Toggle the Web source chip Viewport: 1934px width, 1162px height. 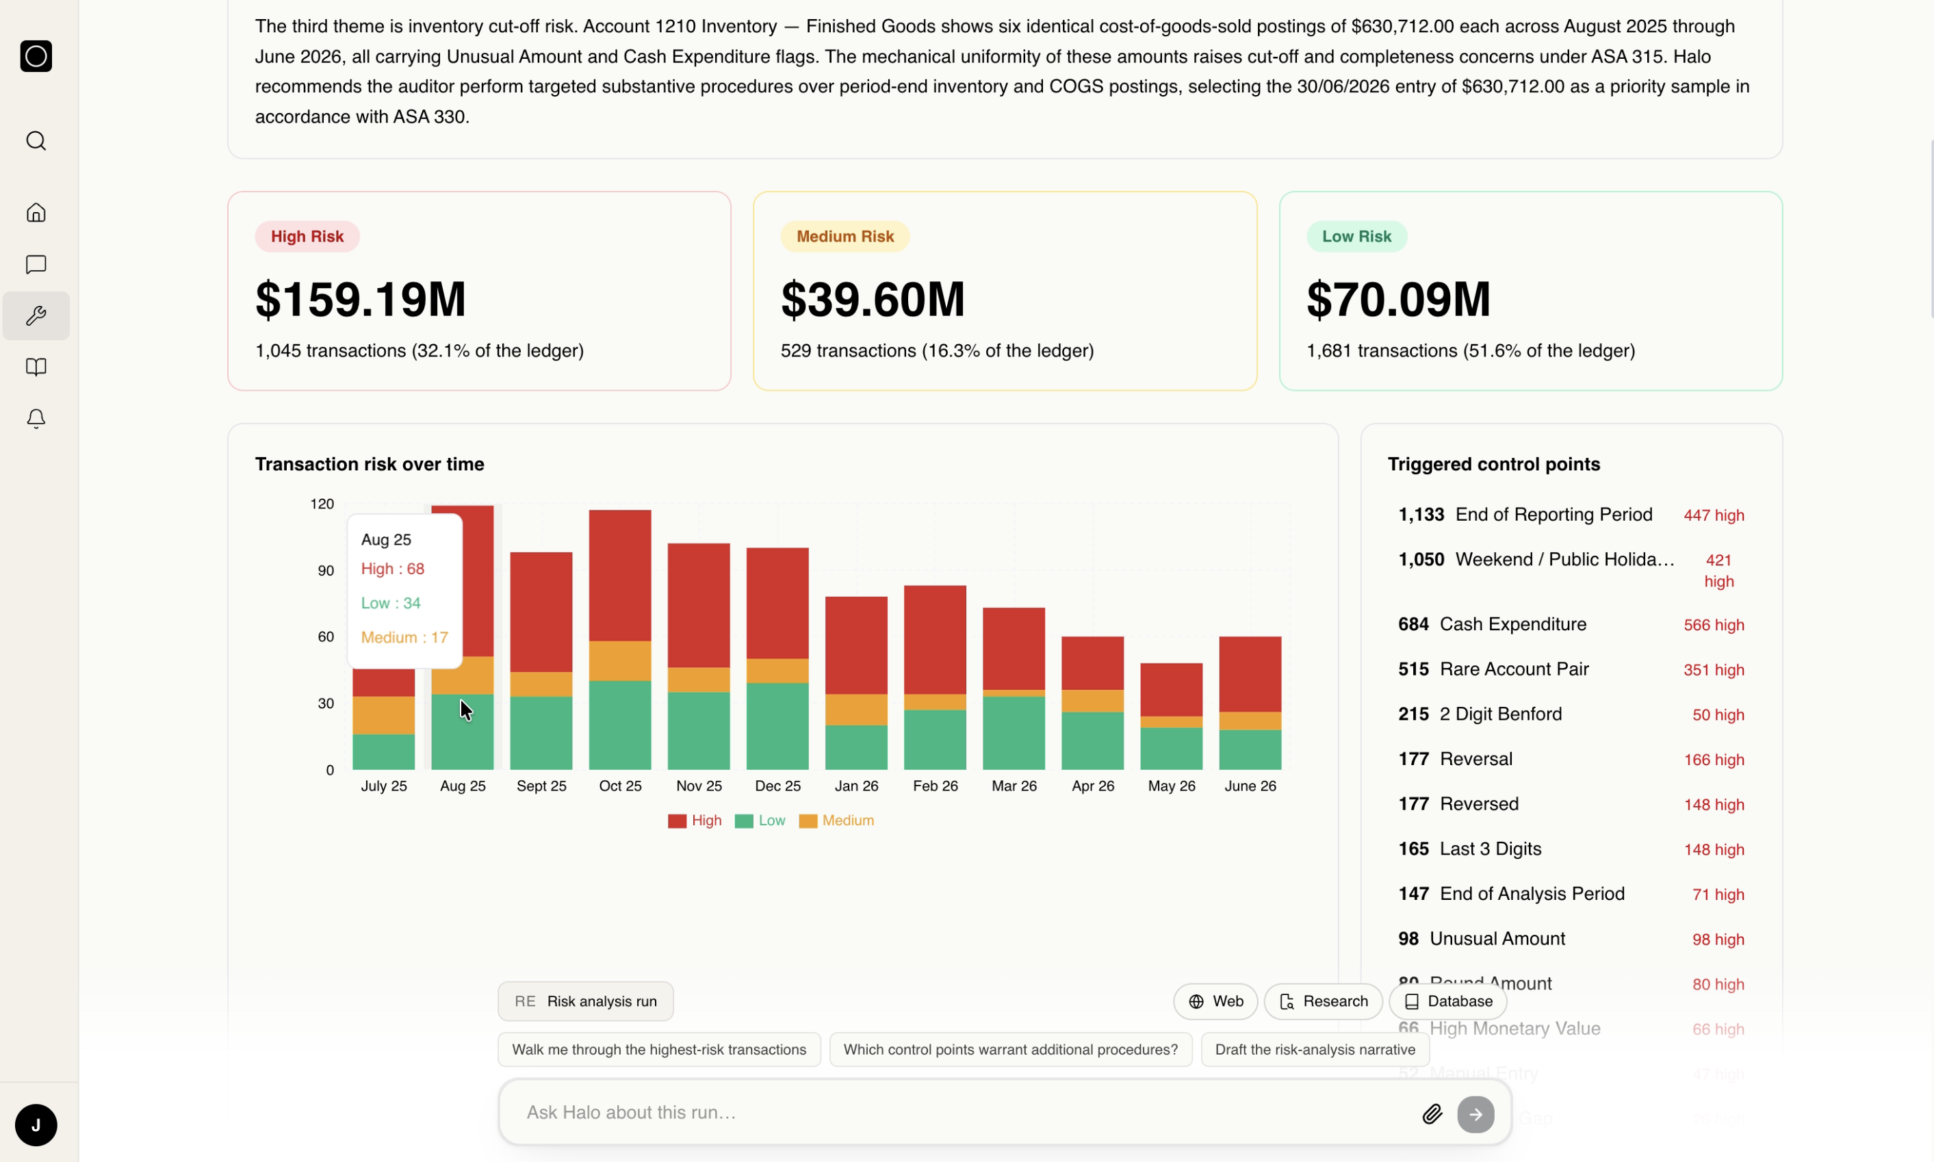point(1215,1001)
